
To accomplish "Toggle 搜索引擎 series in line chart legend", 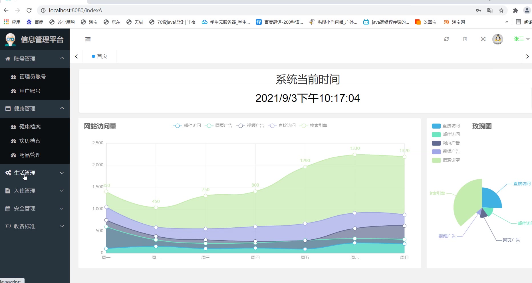I will click(313, 126).
